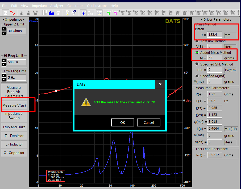Click the blue histogram icon

pyautogui.click(x=51, y=13)
